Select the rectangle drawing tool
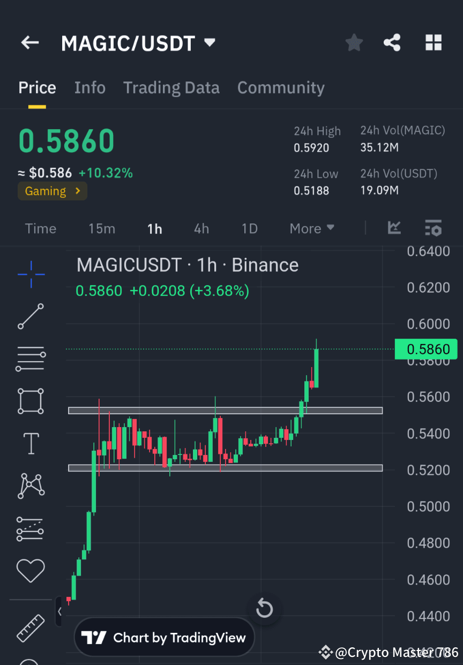Image resolution: width=463 pixels, height=665 pixels. coord(31,401)
